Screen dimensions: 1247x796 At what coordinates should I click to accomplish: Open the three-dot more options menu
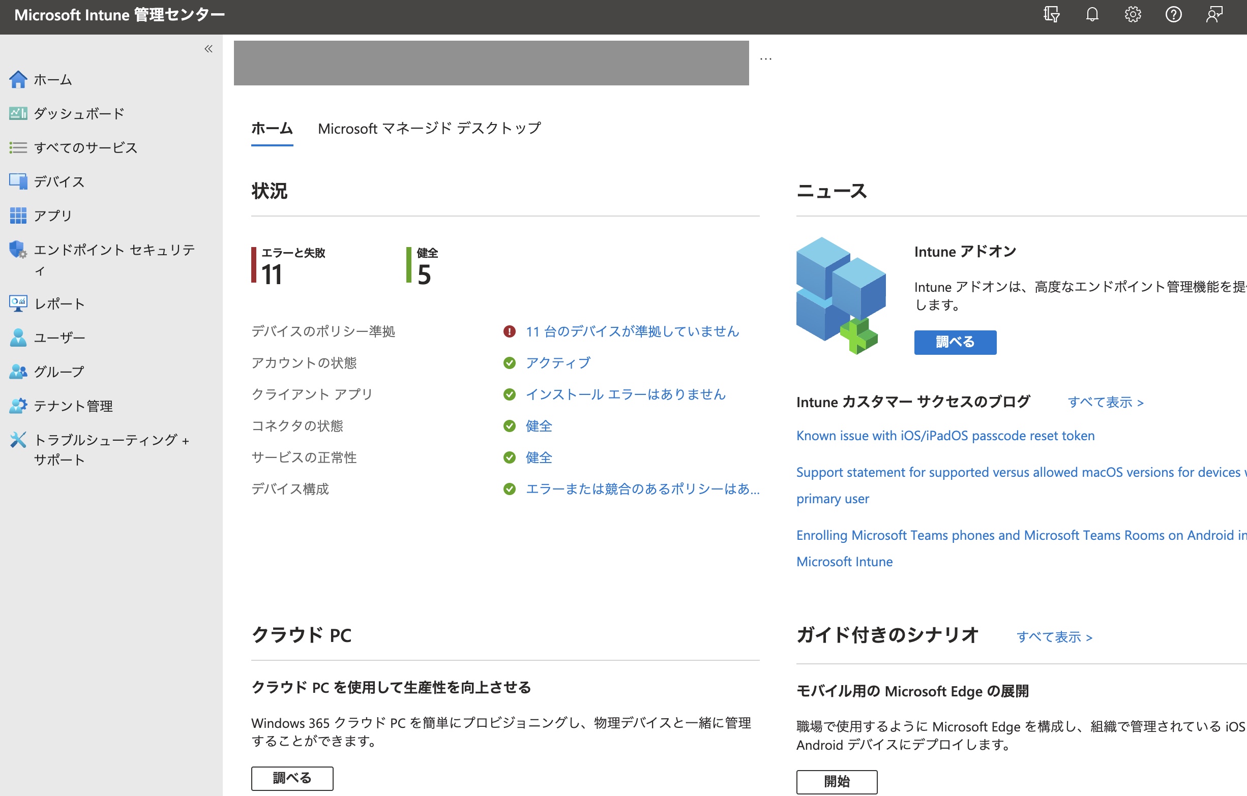point(765,59)
